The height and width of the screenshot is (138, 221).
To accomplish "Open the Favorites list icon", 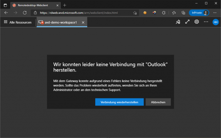I will [174, 13].
